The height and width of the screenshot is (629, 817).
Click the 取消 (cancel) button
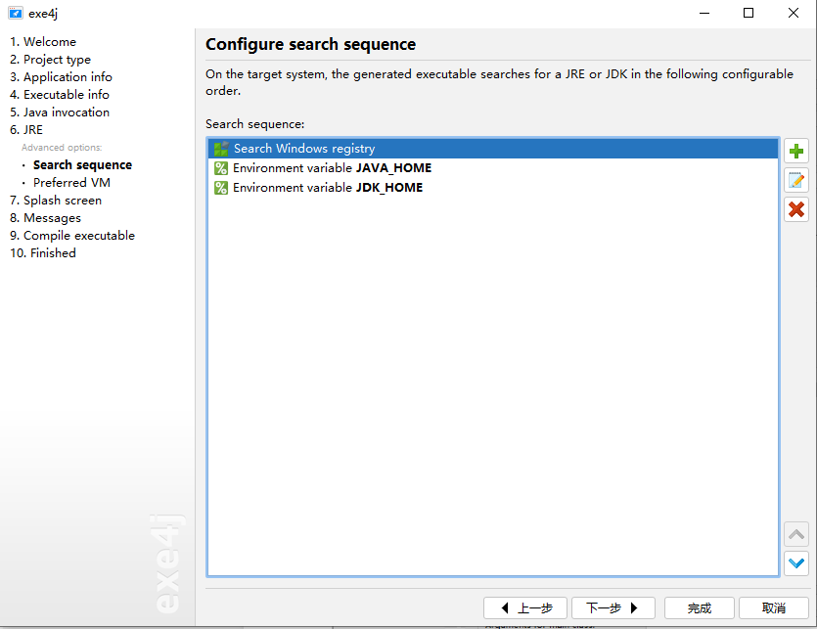click(774, 608)
